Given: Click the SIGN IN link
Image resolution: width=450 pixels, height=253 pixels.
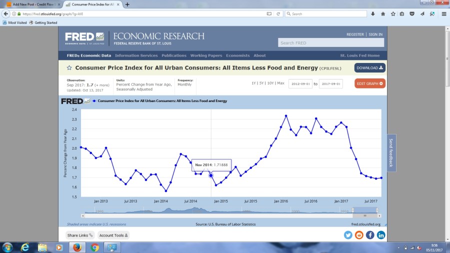Looking at the screenshot, I should tap(375, 34).
